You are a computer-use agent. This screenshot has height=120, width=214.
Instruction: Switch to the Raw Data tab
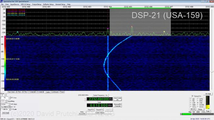pos(11,92)
